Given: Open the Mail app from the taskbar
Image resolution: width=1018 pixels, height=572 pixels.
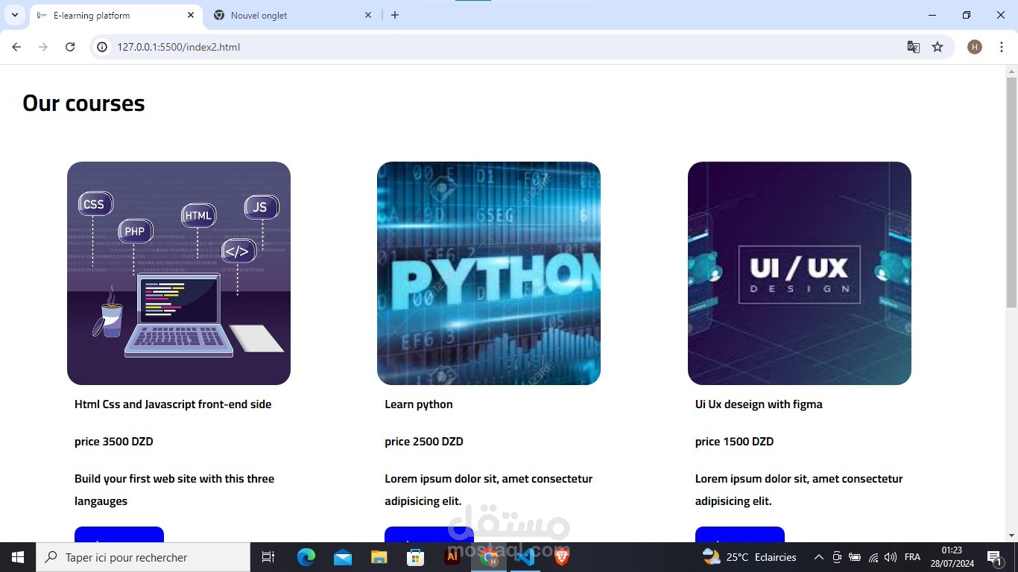Looking at the screenshot, I should coord(343,557).
